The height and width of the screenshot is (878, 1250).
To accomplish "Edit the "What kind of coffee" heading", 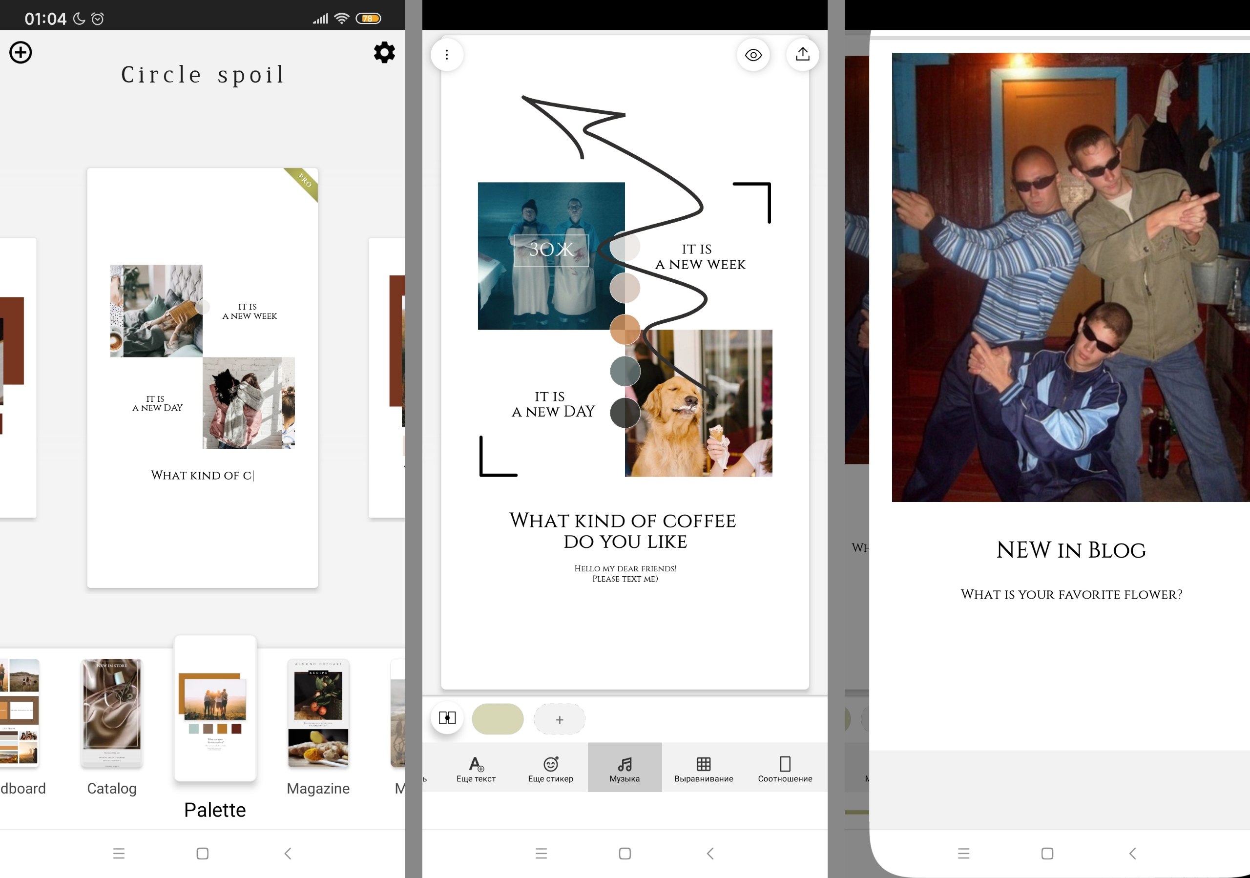I will point(622,531).
